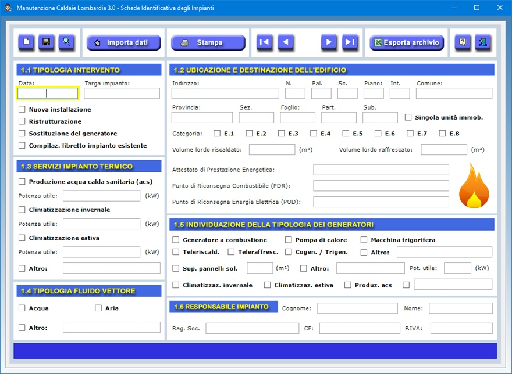
Task: Exit the form using the door icon
Action: [482, 42]
